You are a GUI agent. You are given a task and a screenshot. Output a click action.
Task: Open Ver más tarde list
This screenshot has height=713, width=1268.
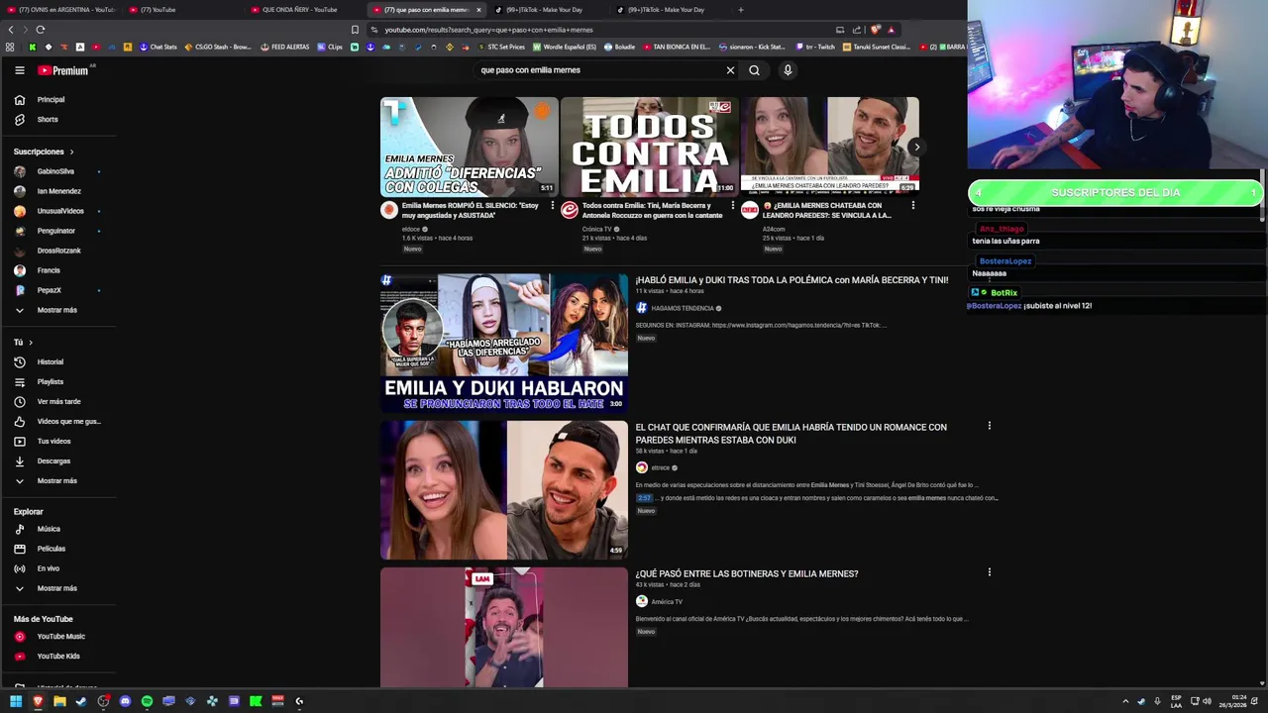pos(57,401)
